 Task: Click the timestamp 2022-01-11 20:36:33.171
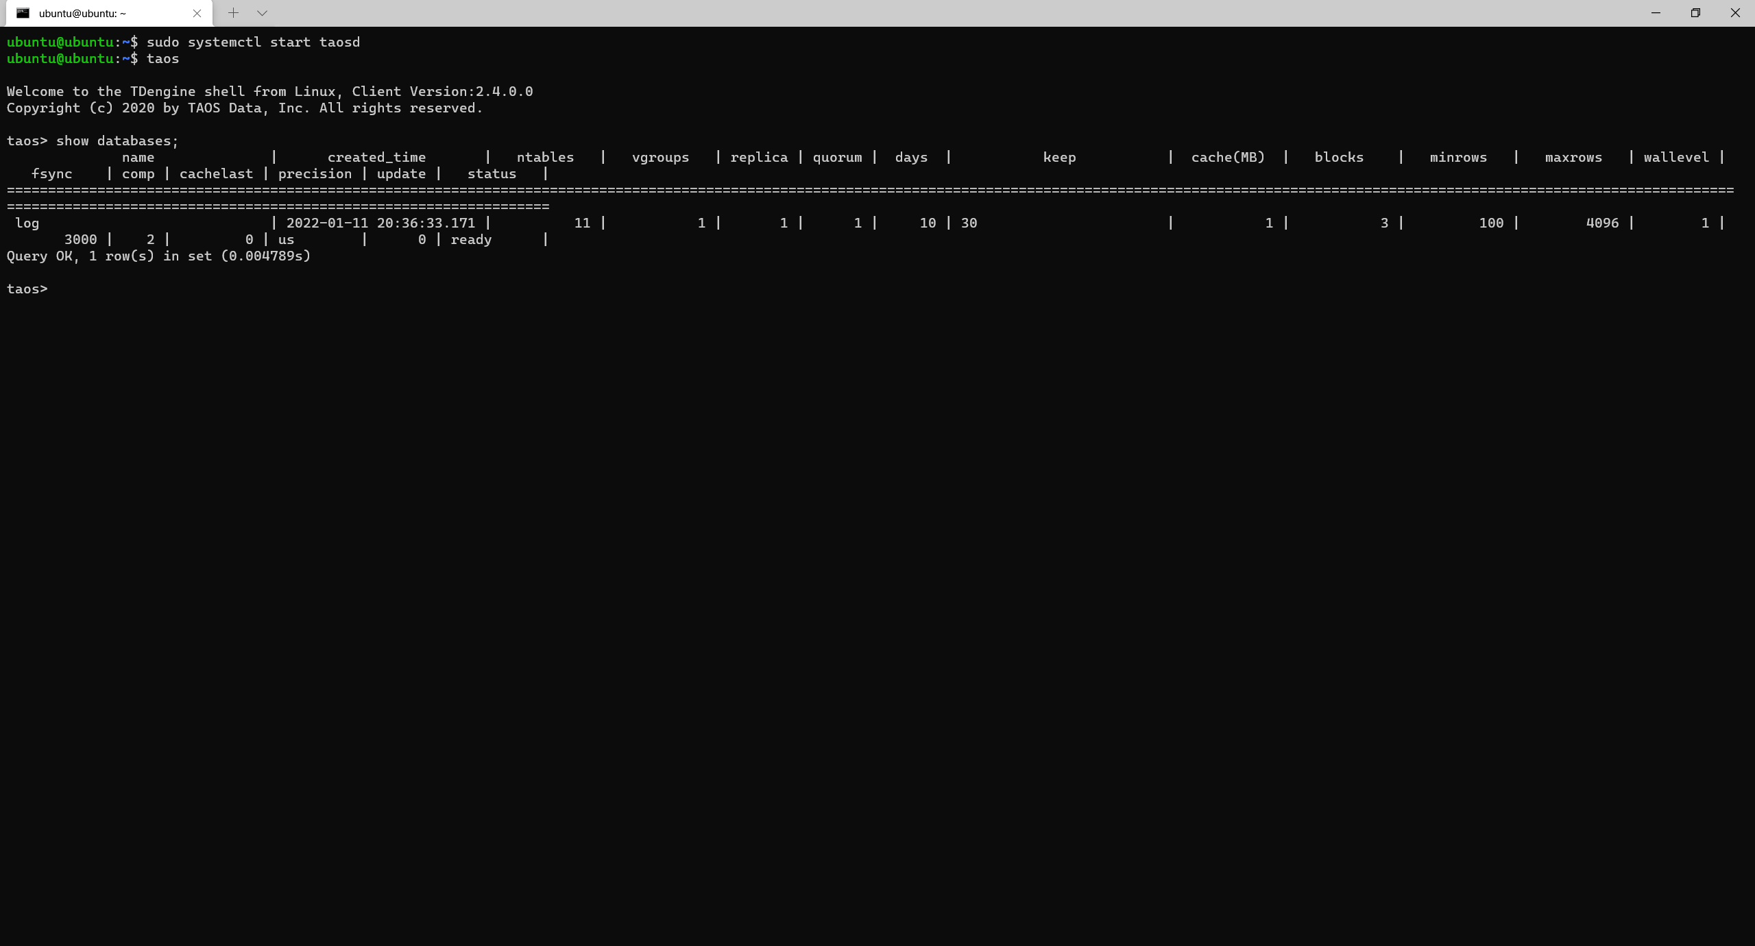point(380,223)
